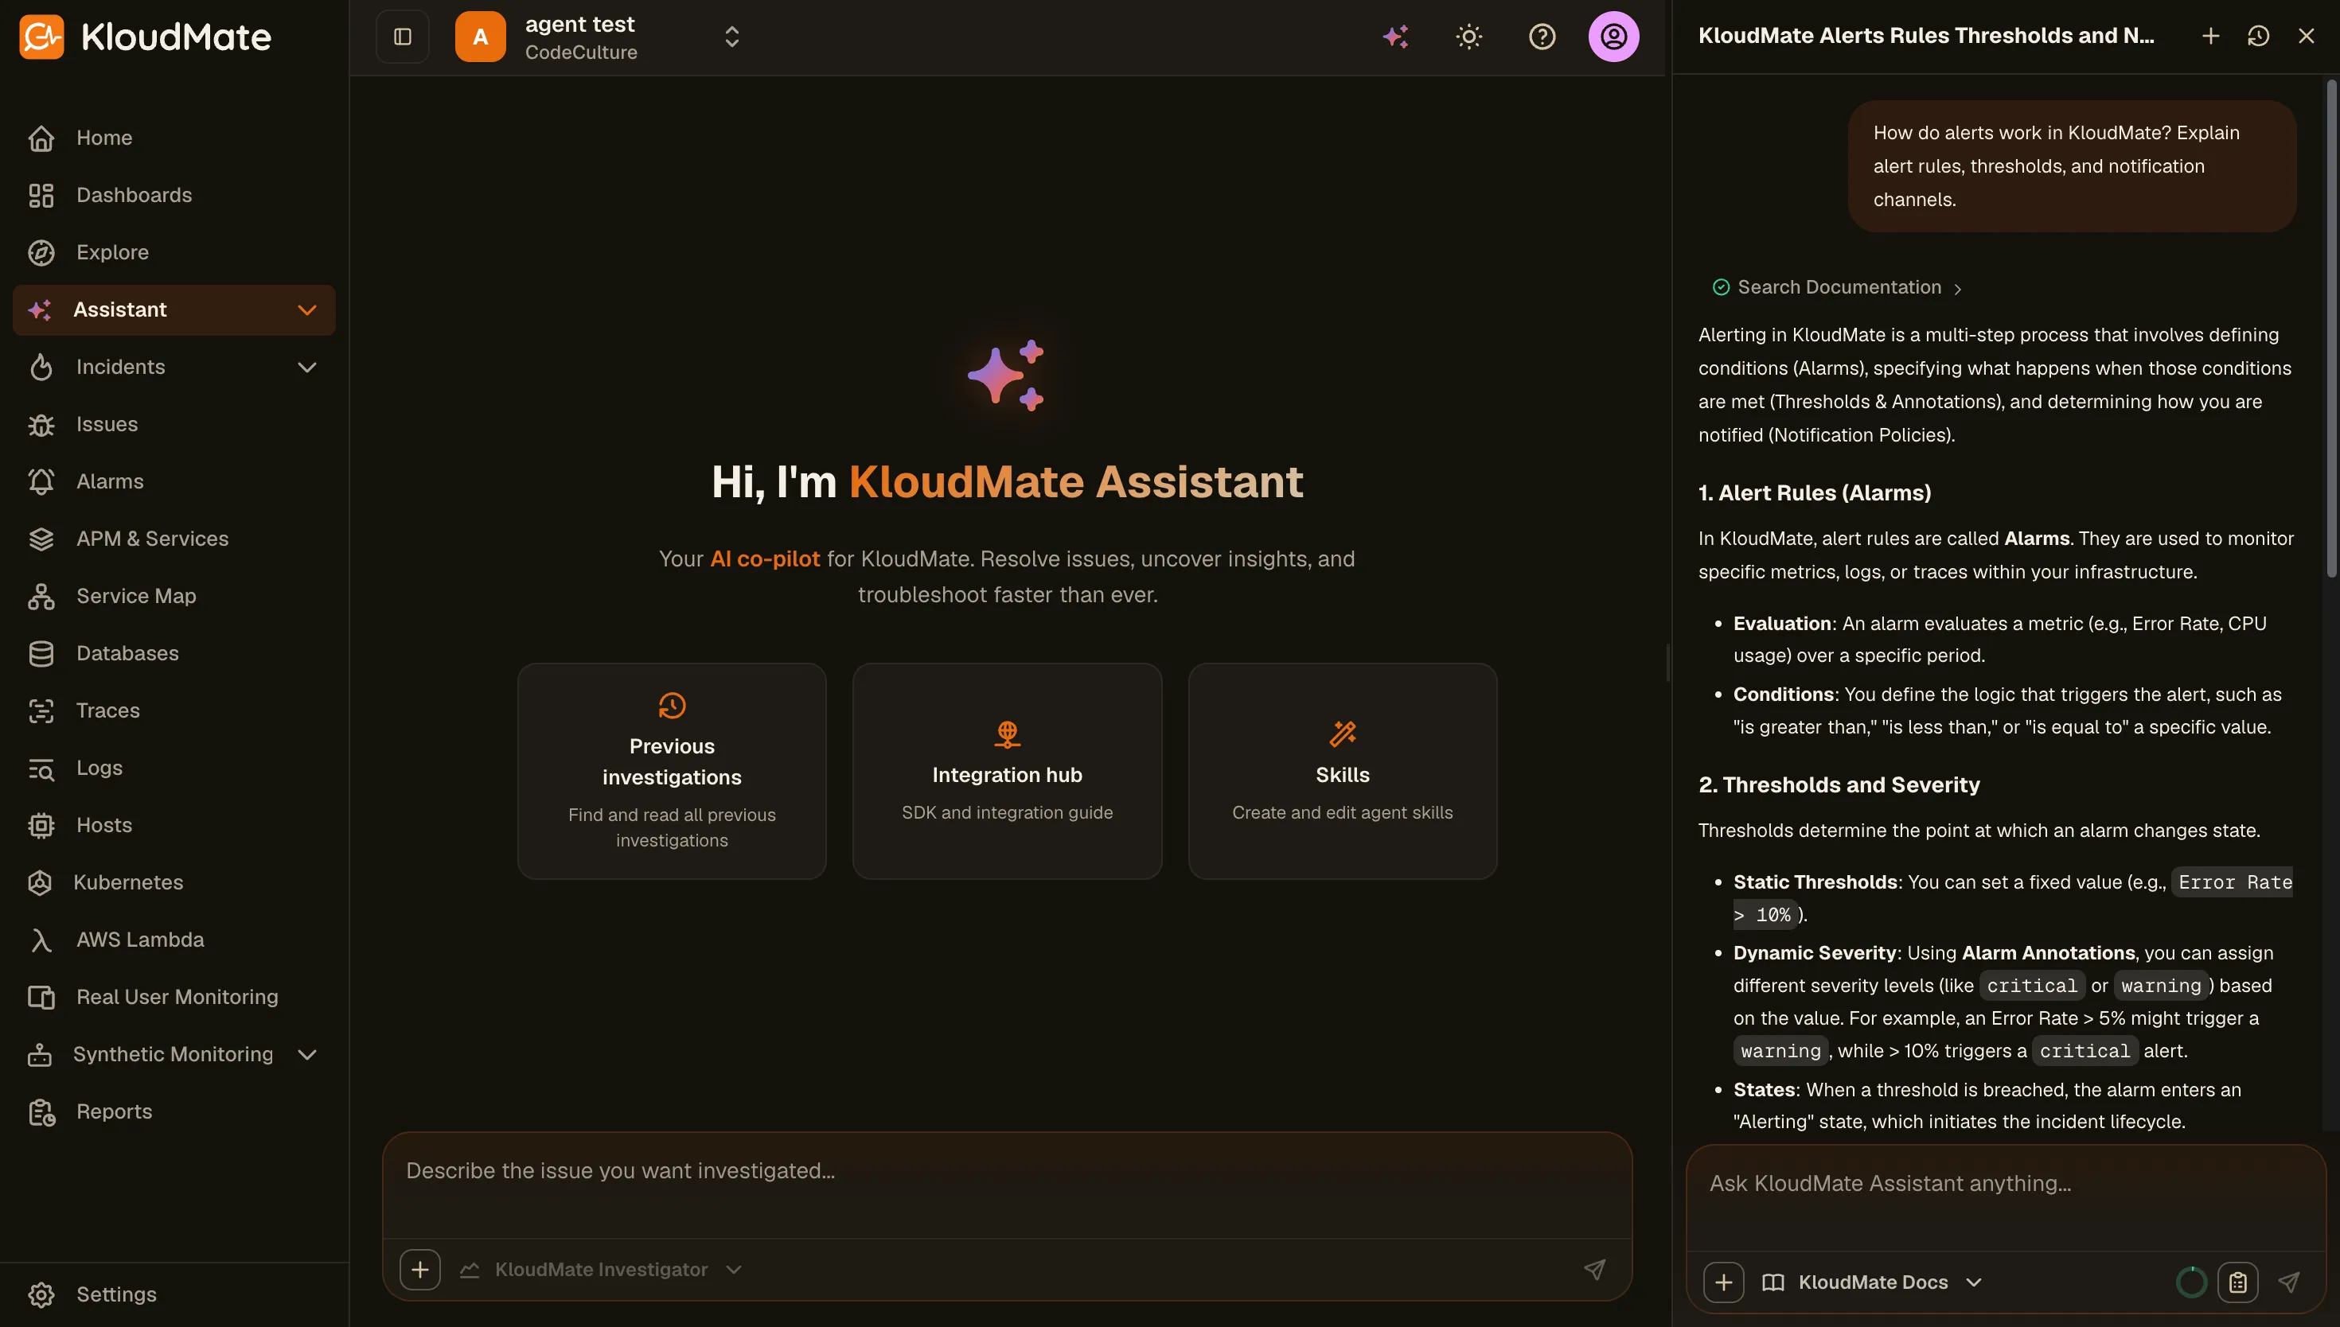Send the investigation prompt
This screenshot has width=2340, height=1327.
point(1594,1270)
